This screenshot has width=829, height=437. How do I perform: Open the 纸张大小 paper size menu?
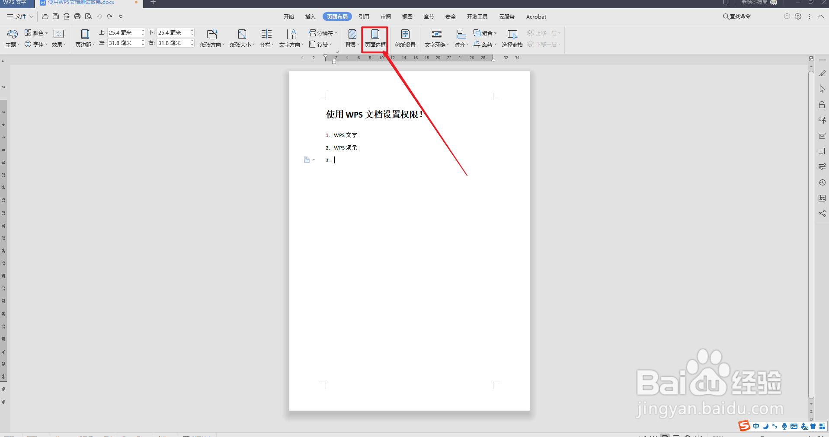tap(242, 38)
